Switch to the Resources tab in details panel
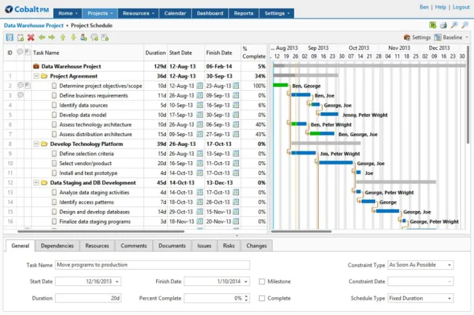Image resolution: width=474 pixels, height=315 pixels. (97, 246)
